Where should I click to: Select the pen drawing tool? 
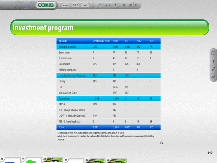(x=213, y=69)
